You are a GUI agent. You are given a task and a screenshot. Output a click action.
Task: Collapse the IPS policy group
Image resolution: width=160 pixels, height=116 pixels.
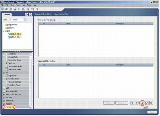click(x=4, y=73)
